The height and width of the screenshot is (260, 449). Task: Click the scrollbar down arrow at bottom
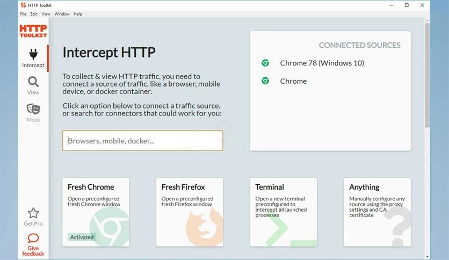tap(428, 256)
